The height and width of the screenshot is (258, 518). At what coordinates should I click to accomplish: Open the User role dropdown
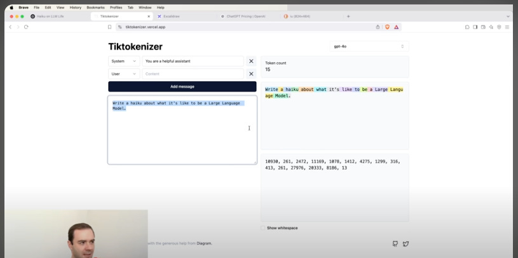(x=123, y=74)
